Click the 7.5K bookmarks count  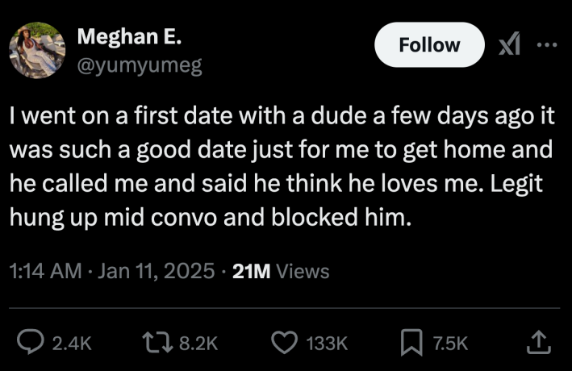[x=450, y=344]
